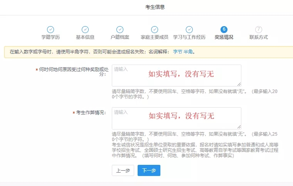Select the 家庭主要成员 step label

click(x=155, y=37)
